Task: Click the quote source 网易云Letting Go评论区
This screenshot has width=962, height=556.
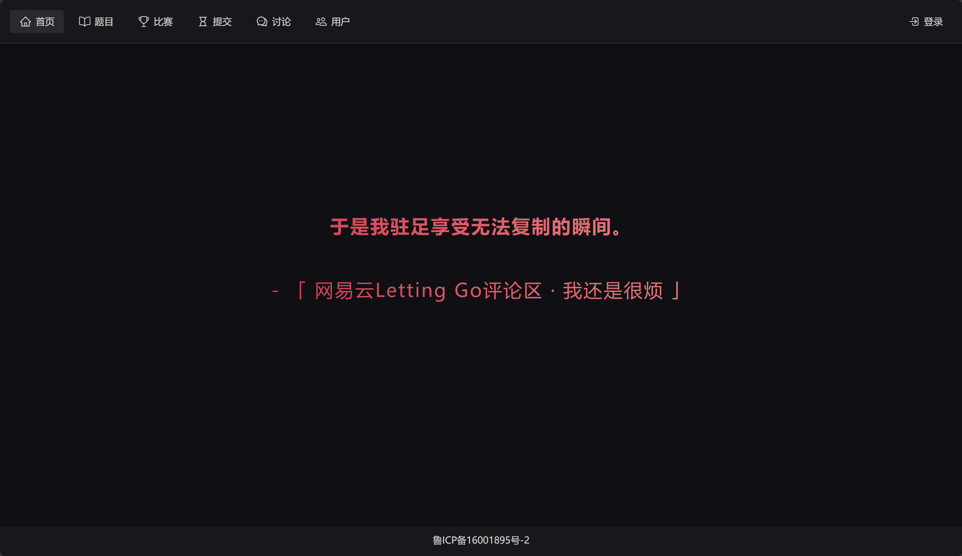Action: (x=428, y=291)
